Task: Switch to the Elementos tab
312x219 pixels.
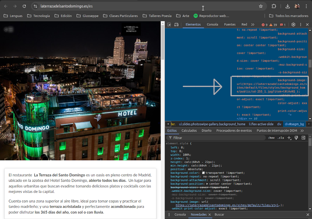Action: point(193,24)
